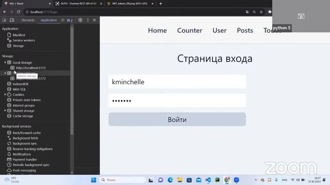This screenshot has height=185, width=330.
Task: Open Push messaging service
Action: click(x=24, y=170)
